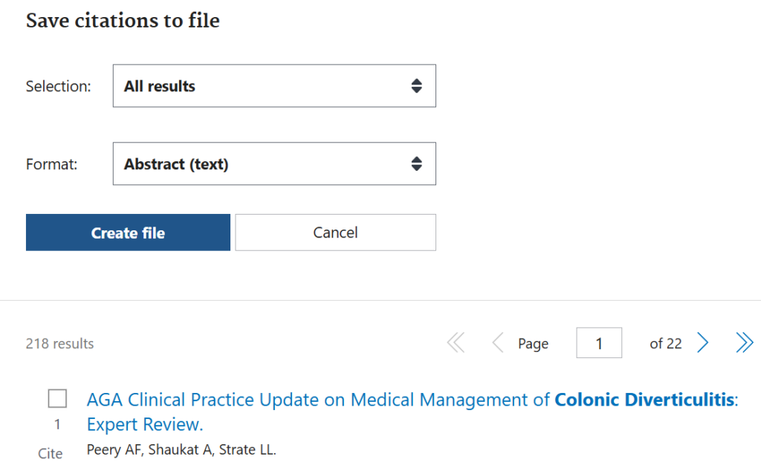This screenshot has width=761, height=462.
Task: Select the first search result checkbox
Action: [57, 399]
